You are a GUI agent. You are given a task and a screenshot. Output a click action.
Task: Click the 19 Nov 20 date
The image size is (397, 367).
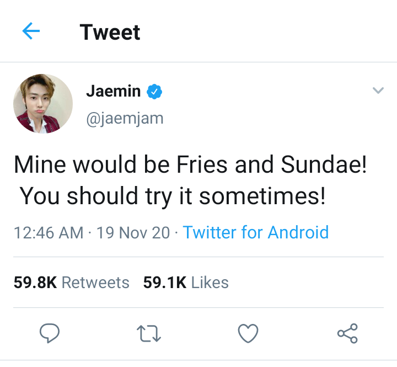tap(133, 232)
